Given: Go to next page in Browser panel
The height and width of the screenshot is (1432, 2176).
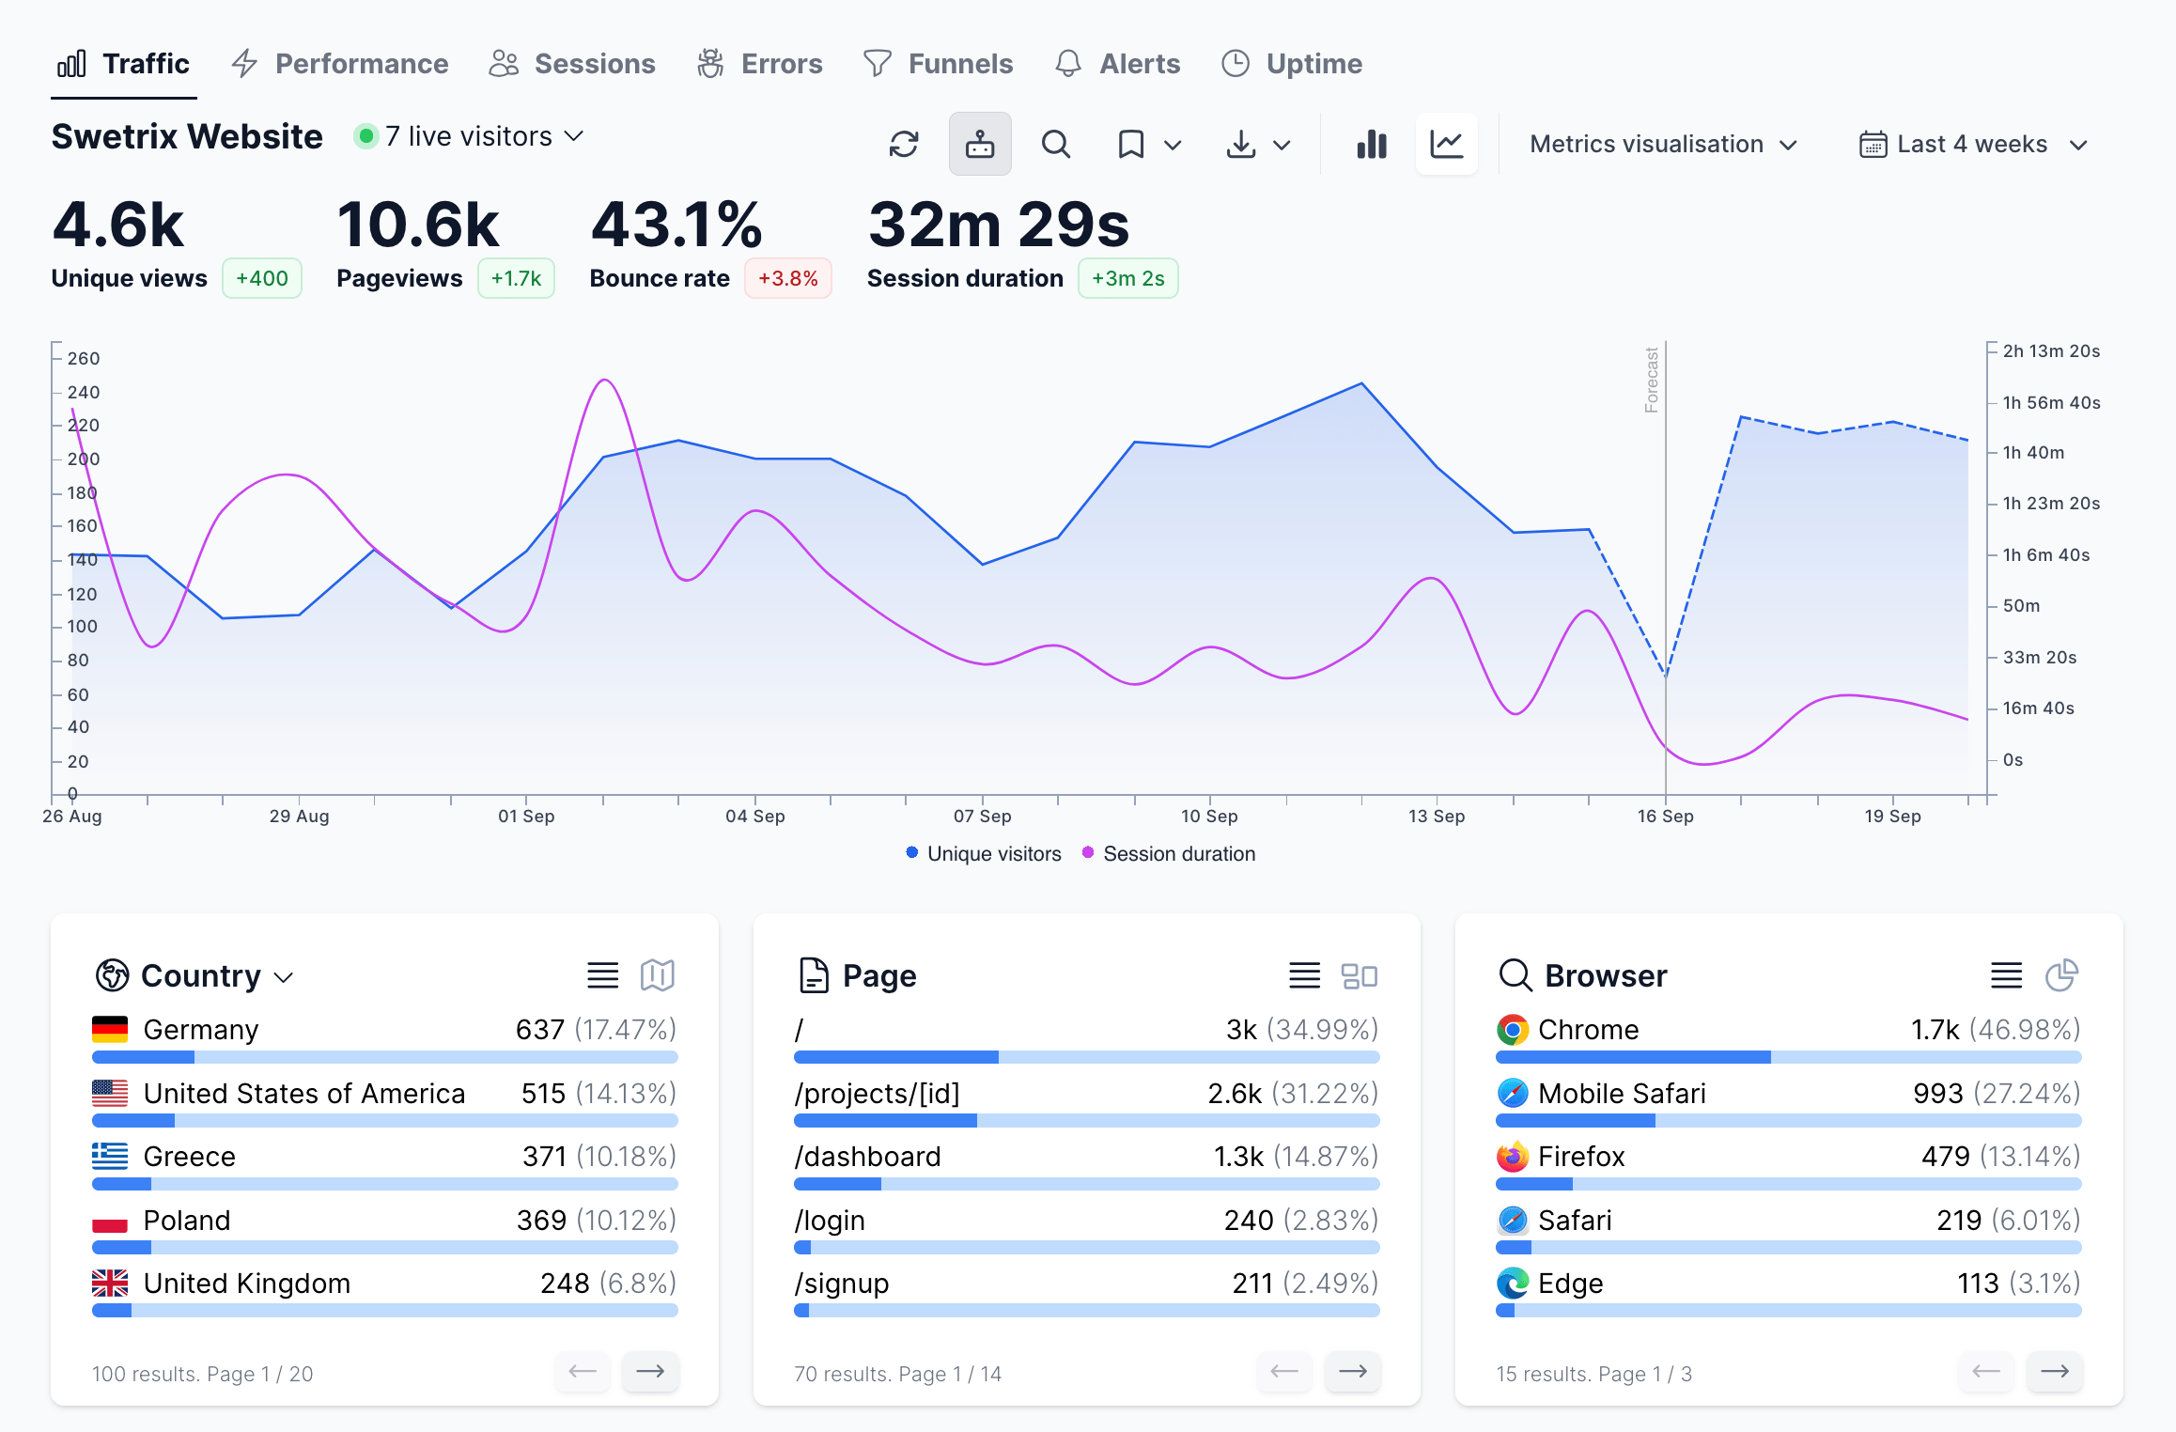Looking at the screenshot, I should [2055, 1372].
